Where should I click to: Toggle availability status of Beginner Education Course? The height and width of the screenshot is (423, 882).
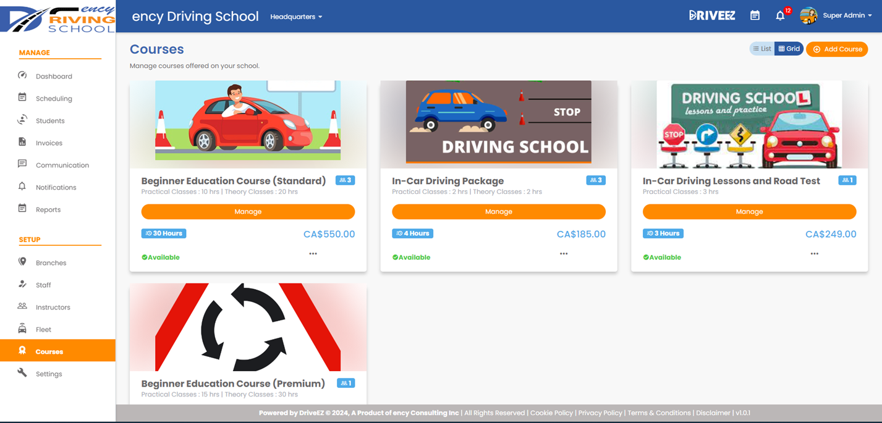[x=161, y=258]
